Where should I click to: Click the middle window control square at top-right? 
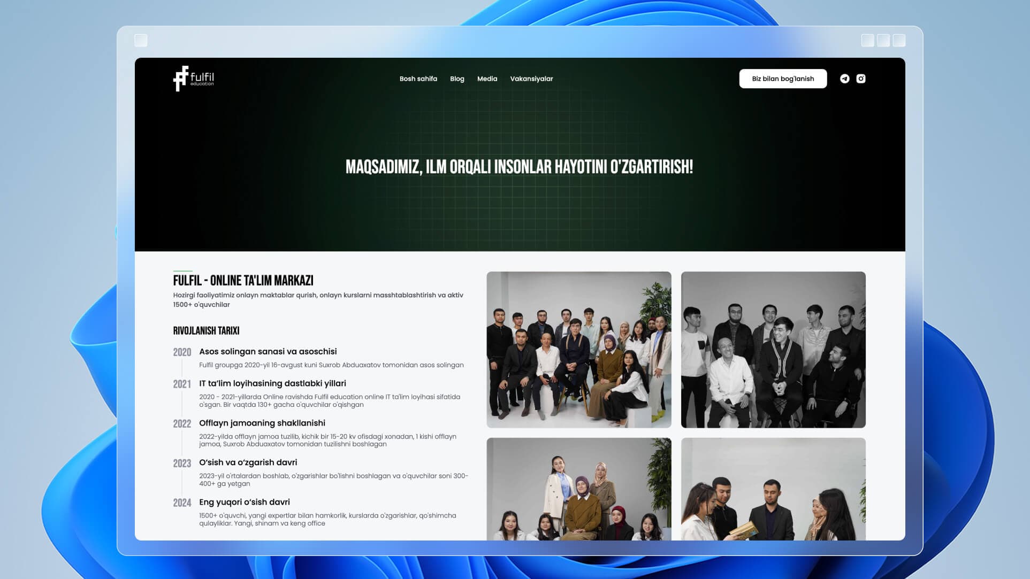click(x=883, y=40)
